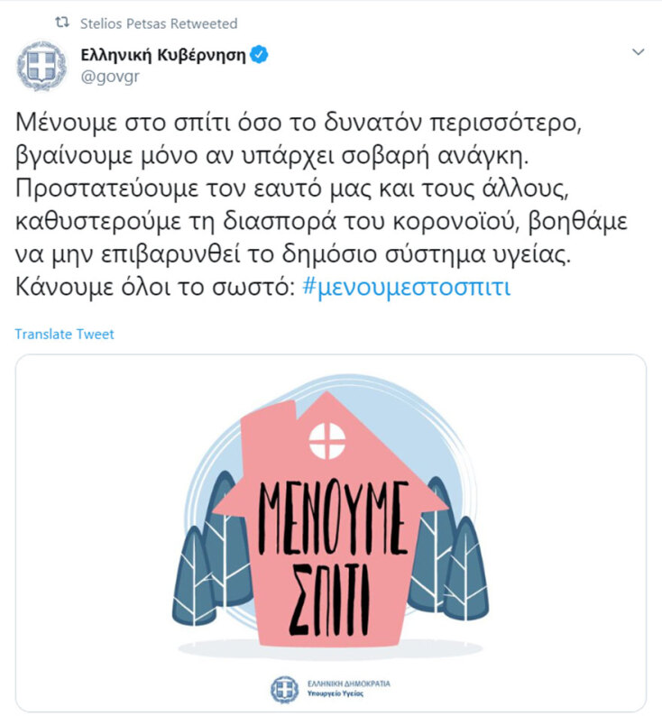Click the @govgr handle
Screen dimensions: 662x716
(109, 77)
